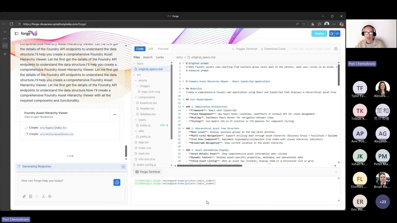Click the Deploy button
397x223 pixels.
(319, 33)
